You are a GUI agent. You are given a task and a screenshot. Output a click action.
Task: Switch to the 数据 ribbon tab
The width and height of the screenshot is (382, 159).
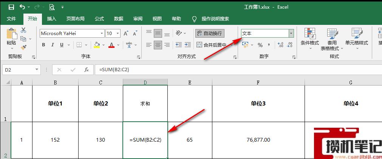pos(118,19)
